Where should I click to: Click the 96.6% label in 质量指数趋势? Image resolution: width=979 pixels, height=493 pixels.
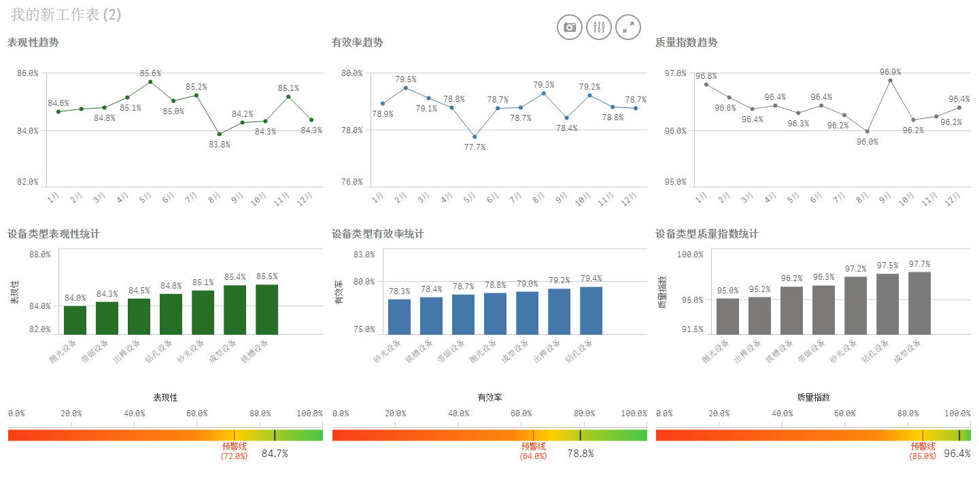[725, 107]
